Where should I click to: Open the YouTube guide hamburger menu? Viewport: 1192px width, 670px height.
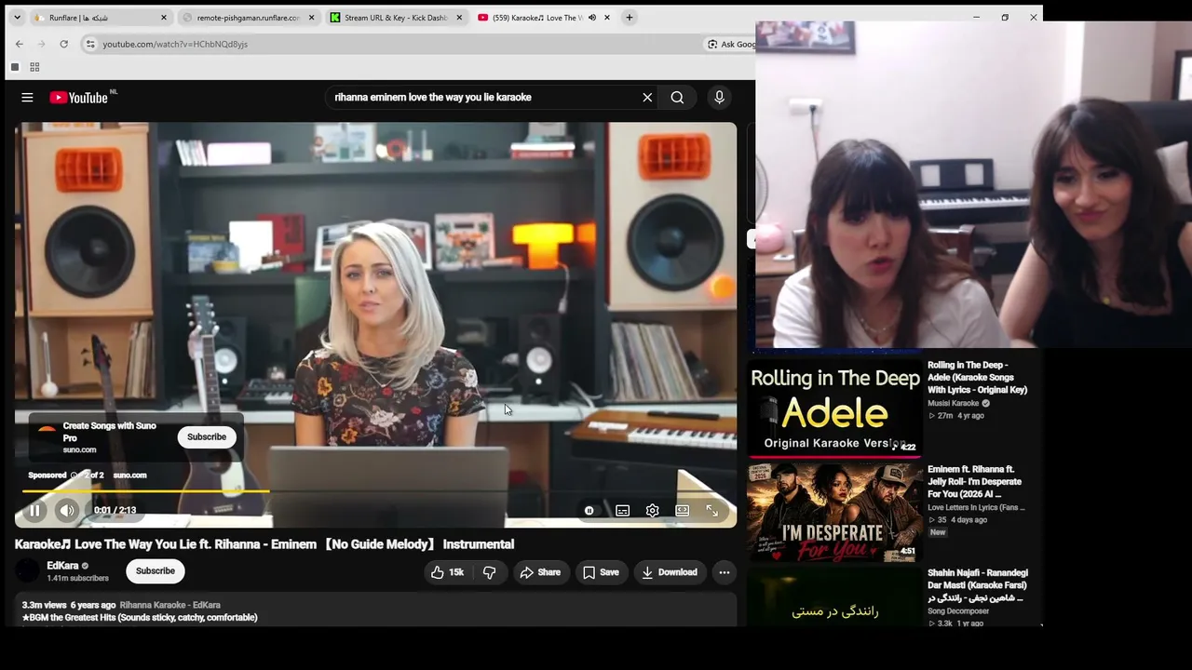[27, 98]
